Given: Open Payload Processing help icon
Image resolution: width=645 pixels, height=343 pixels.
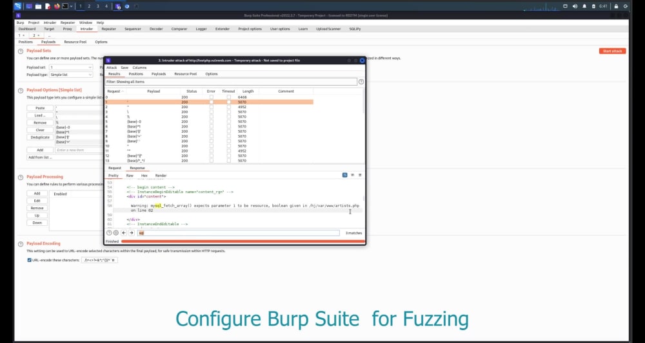Looking at the screenshot, I should [x=21, y=177].
